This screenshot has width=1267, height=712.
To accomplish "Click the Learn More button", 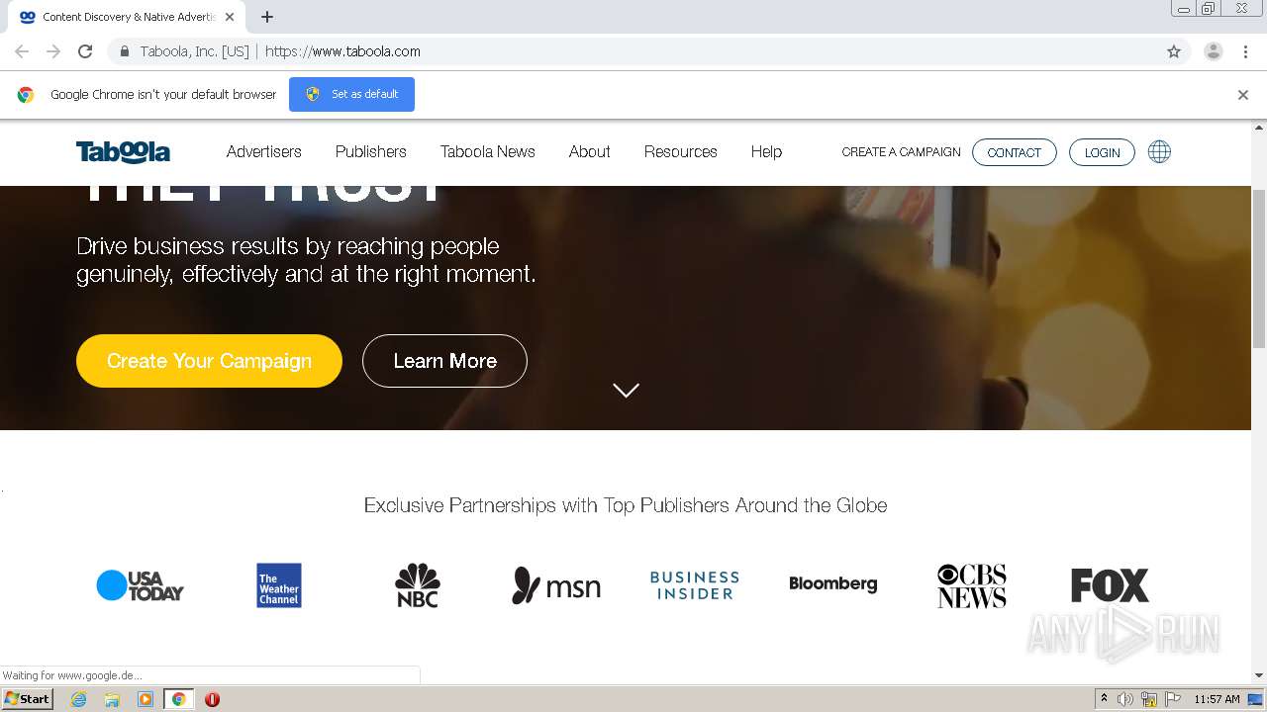I will [x=444, y=361].
